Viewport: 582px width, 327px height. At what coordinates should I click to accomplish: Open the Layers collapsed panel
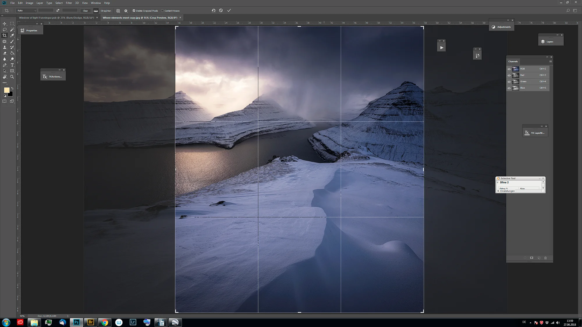click(551, 42)
